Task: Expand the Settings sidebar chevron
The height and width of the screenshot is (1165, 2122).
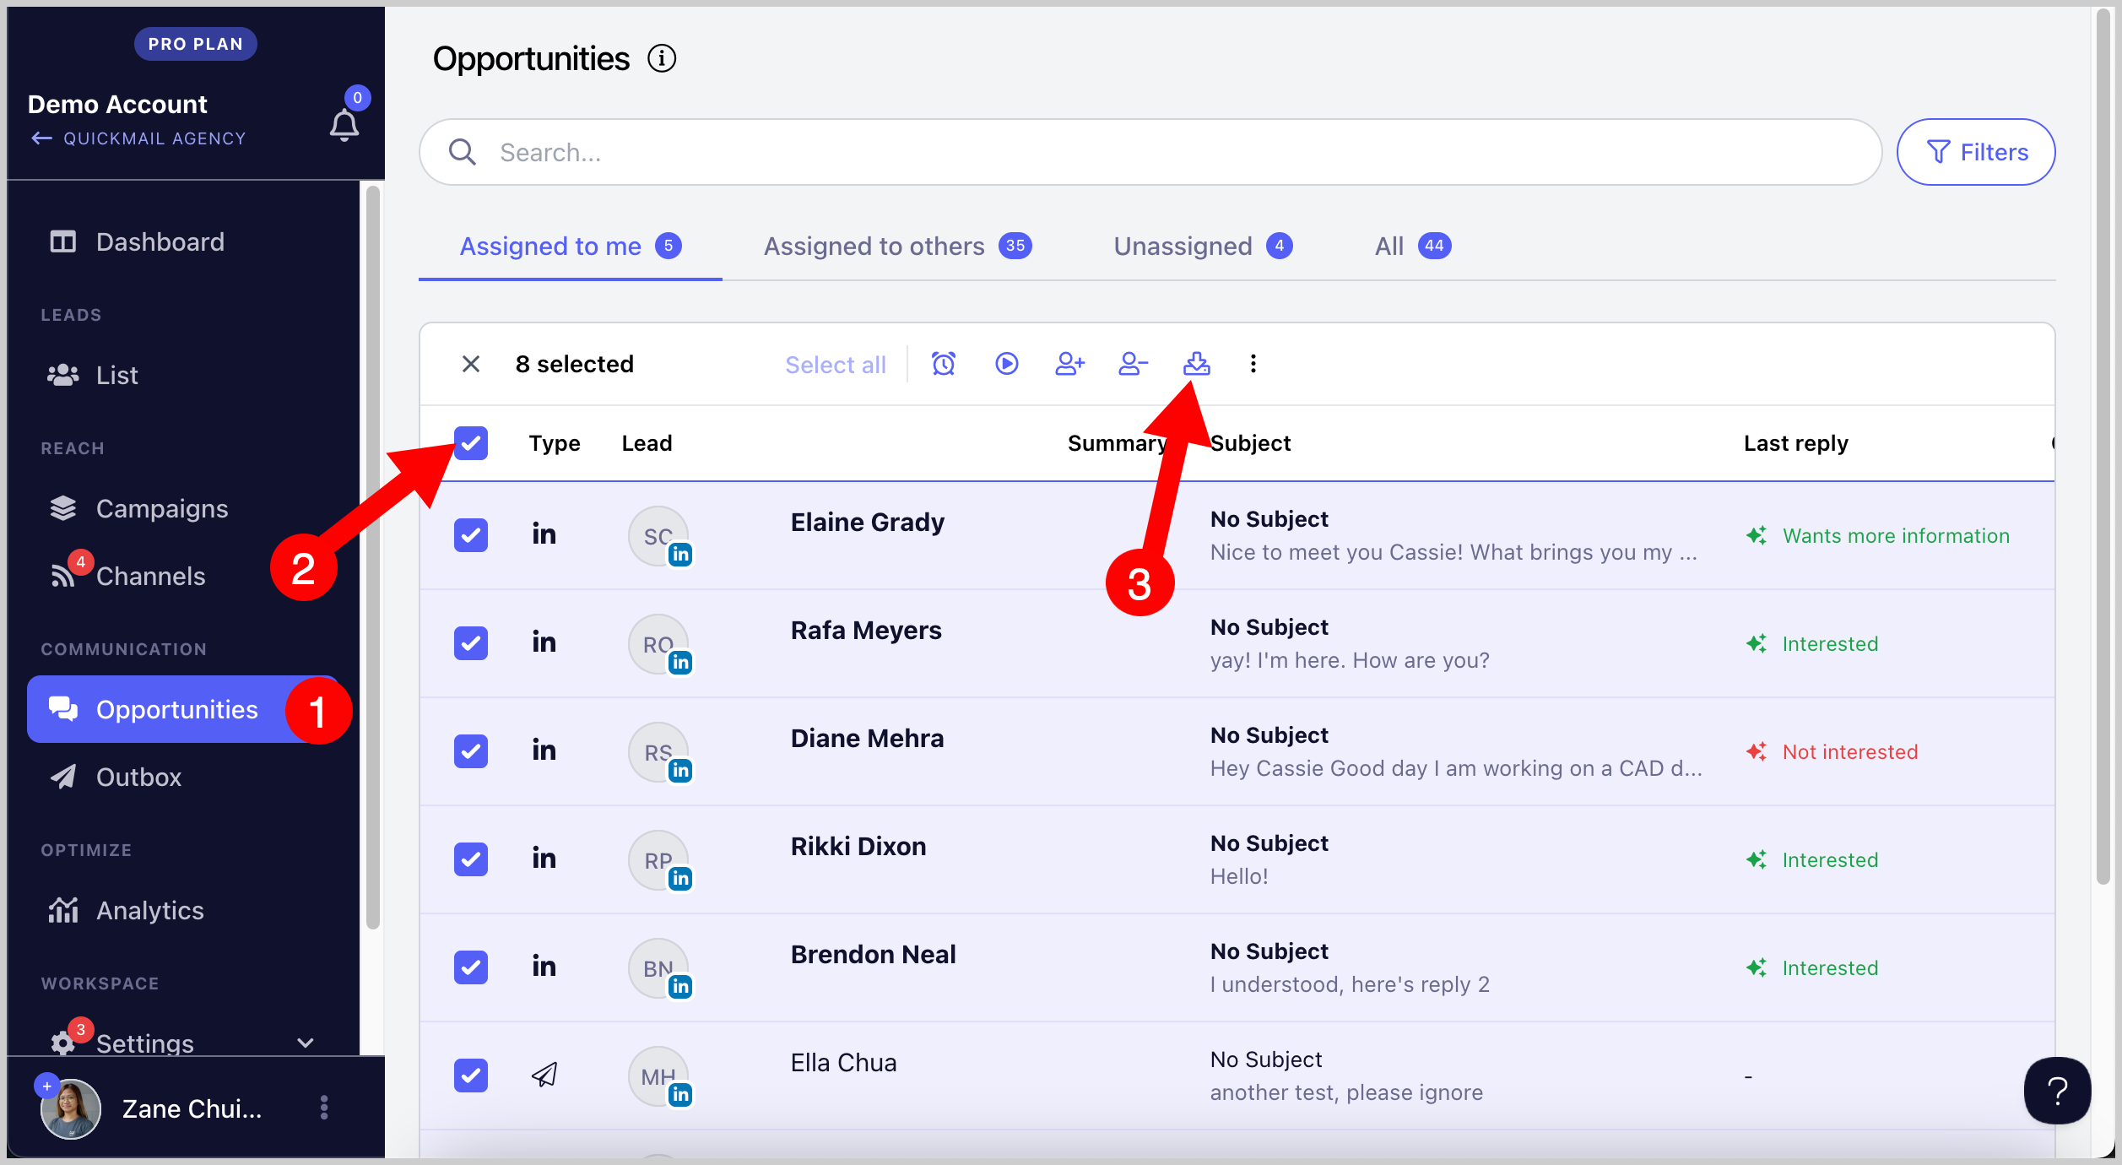Action: pos(306,1043)
